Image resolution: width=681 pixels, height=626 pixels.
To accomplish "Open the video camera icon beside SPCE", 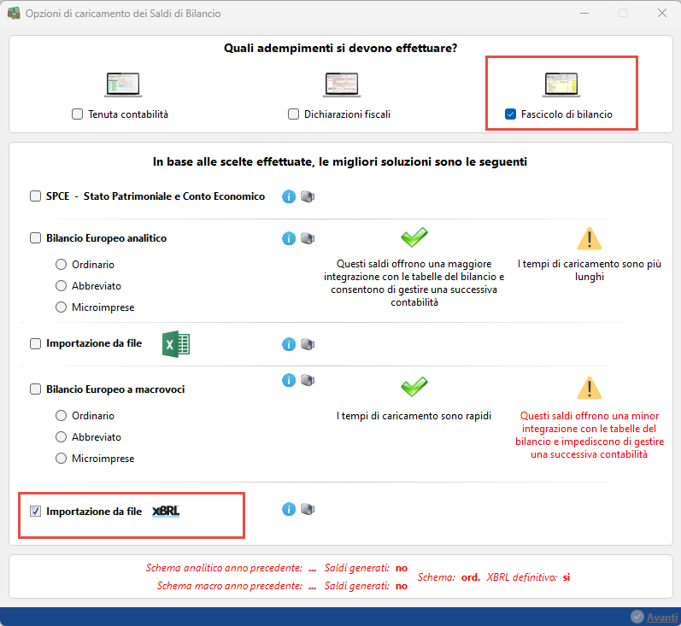I will pos(308,196).
